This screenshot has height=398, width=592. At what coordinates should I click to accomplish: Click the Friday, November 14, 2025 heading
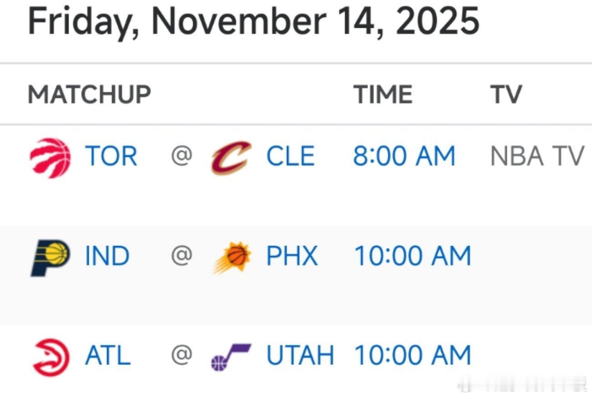coord(254,21)
